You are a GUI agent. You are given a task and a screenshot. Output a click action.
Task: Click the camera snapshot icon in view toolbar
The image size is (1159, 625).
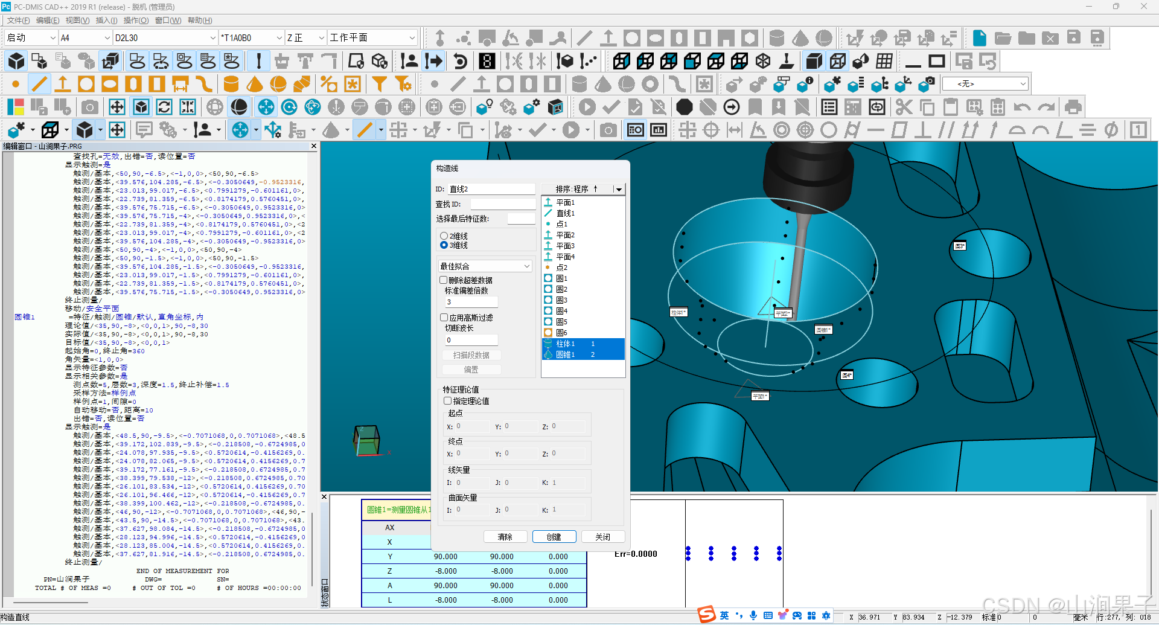coord(90,107)
